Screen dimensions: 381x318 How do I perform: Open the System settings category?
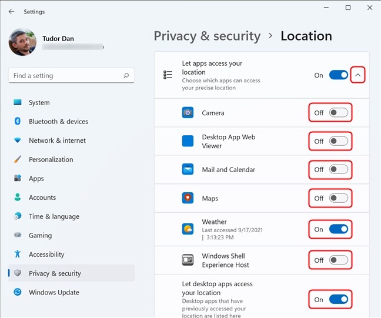coord(72,102)
